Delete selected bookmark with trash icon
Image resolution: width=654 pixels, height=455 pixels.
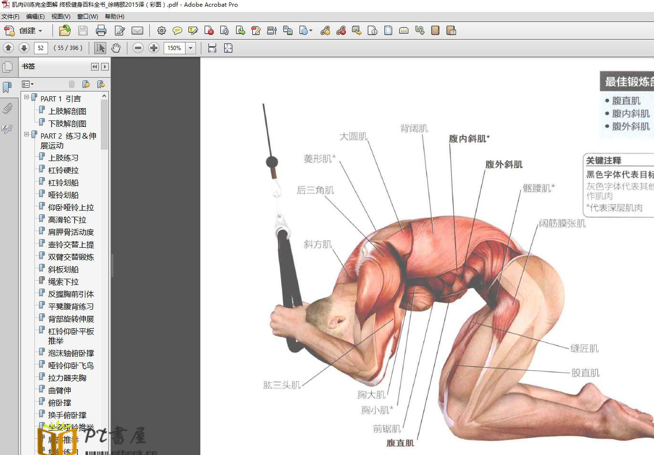pyautogui.click(x=72, y=84)
